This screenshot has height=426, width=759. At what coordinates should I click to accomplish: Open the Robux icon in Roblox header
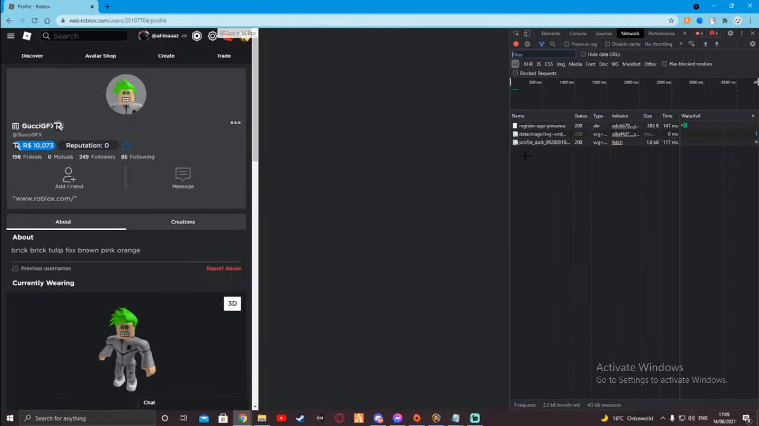pyautogui.click(x=197, y=36)
